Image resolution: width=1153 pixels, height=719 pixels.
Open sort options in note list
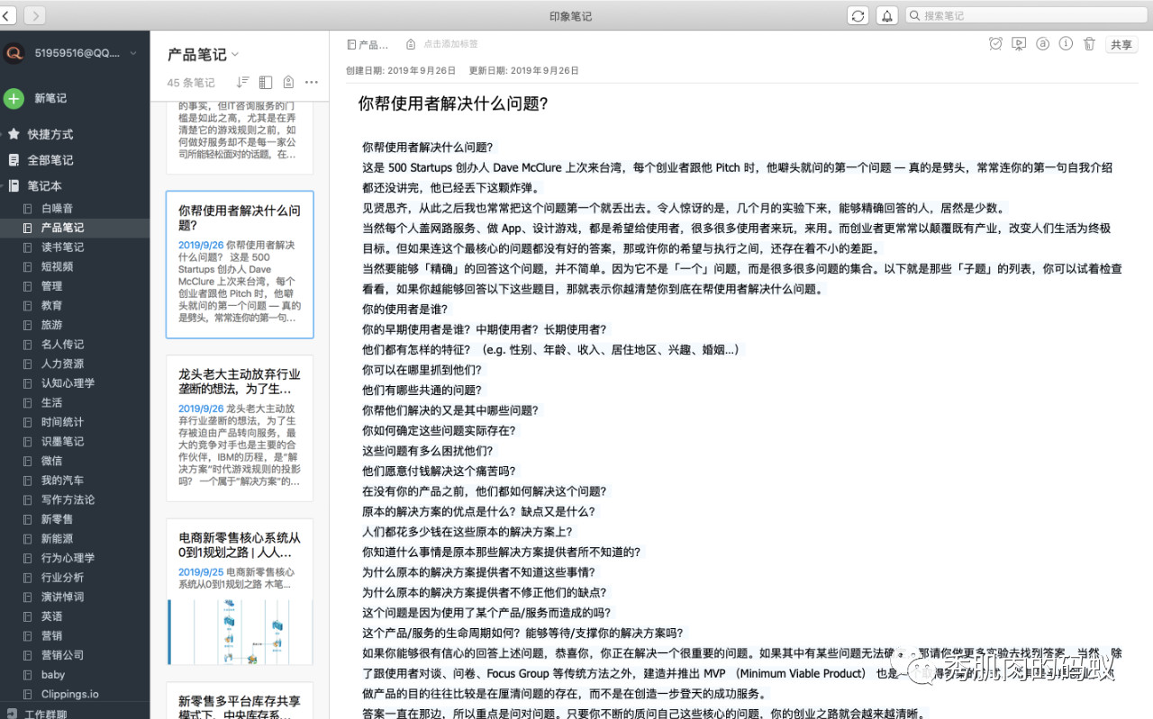241,82
